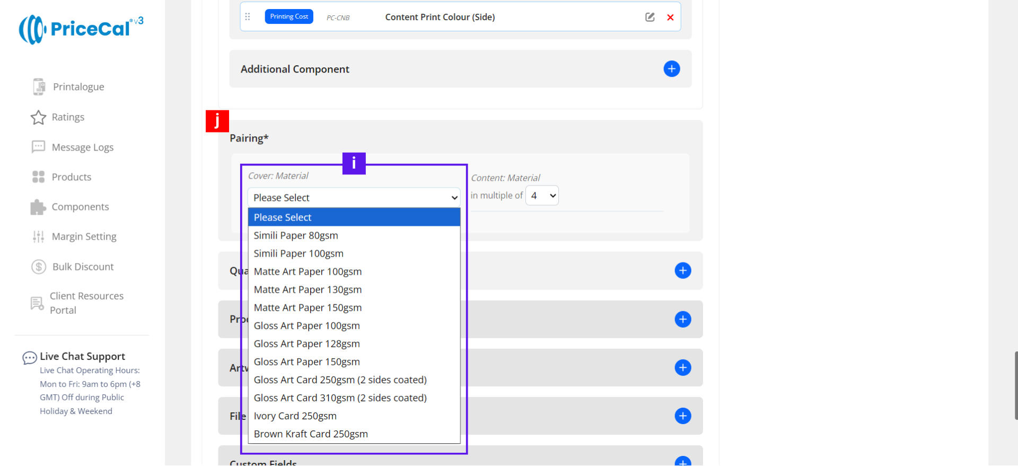Go to the Products page
Viewport: 1018px width, 466px height.
point(71,177)
